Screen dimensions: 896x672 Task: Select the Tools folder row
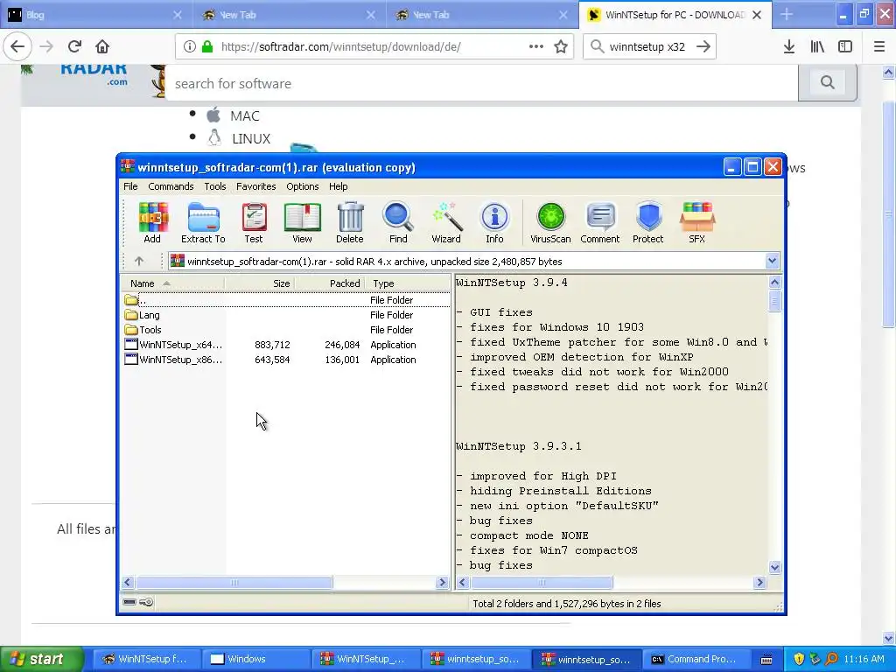pyautogui.click(x=286, y=330)
